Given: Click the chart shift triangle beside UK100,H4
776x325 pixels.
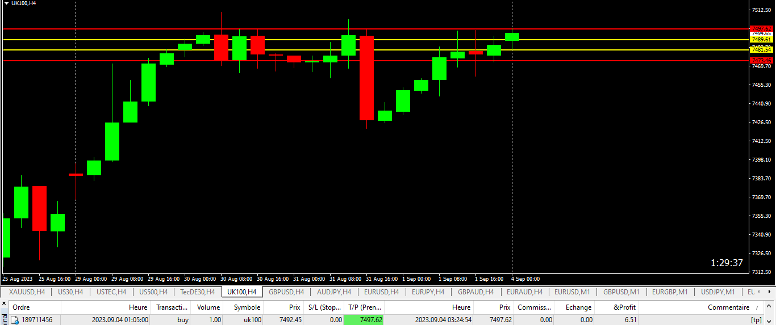Looking at the screenshot, I should click(6, 3).
